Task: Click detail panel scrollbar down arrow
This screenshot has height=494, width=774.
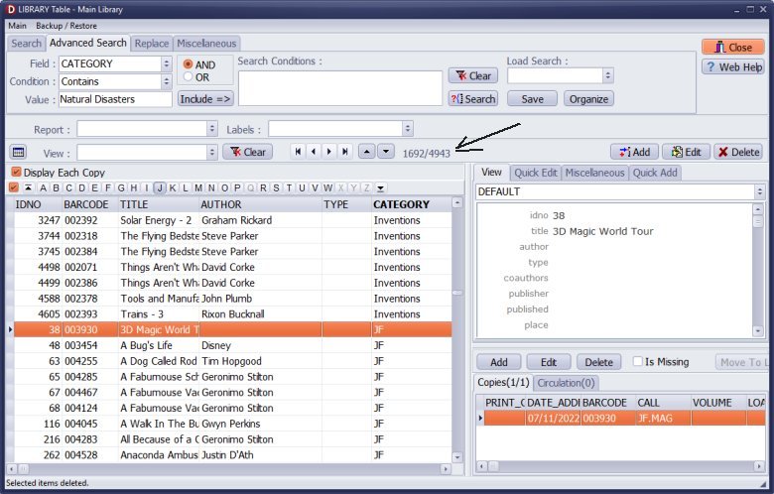Action: (758, 331)
